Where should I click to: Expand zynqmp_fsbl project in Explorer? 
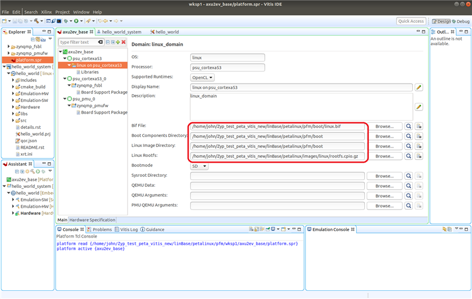8,47
